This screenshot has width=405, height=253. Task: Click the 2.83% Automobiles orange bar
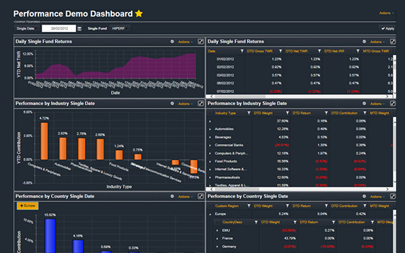63,148
